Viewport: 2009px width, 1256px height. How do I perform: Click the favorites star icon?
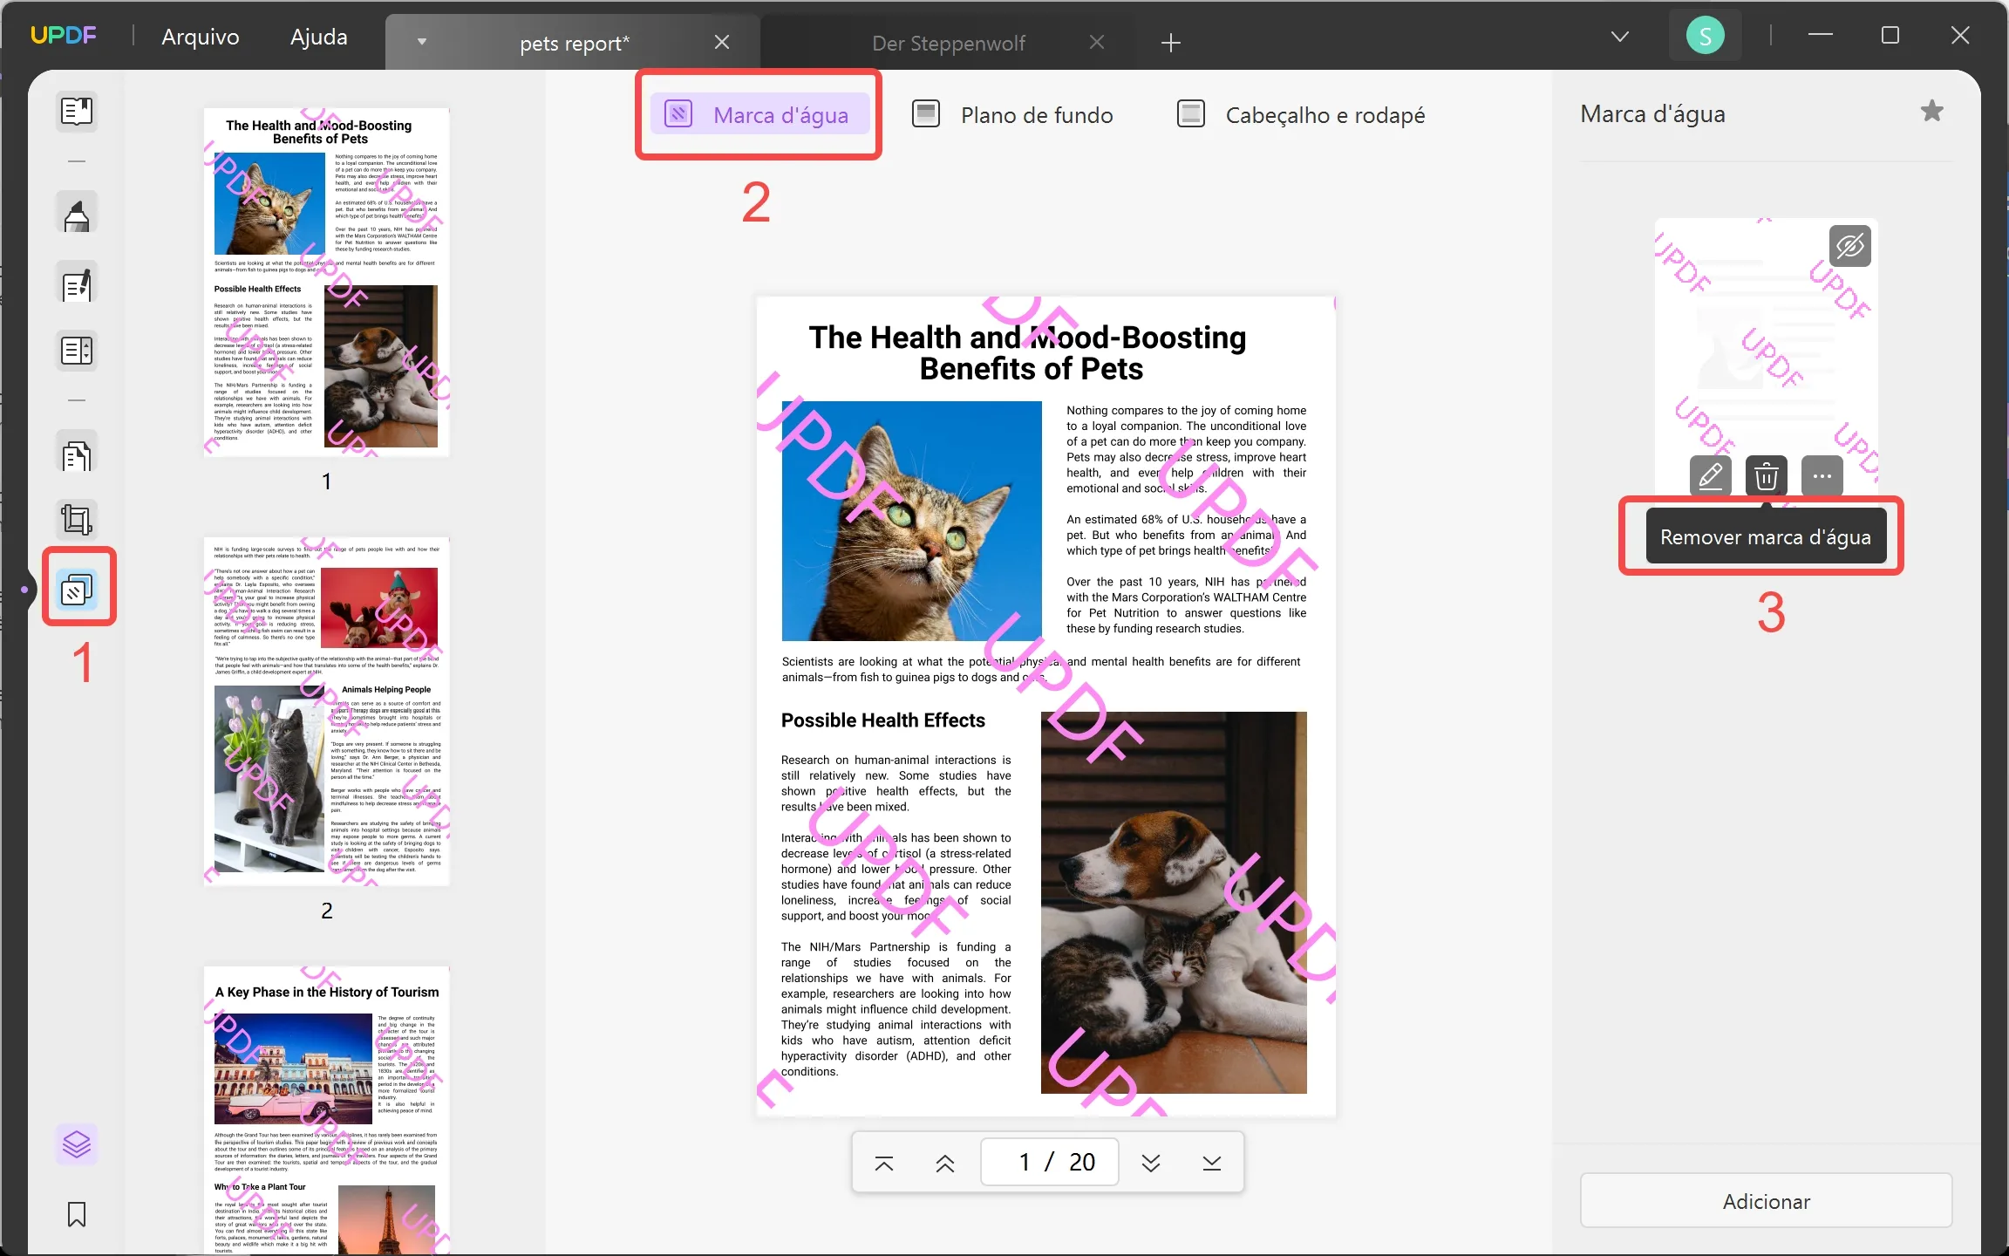pos(1932,111)
